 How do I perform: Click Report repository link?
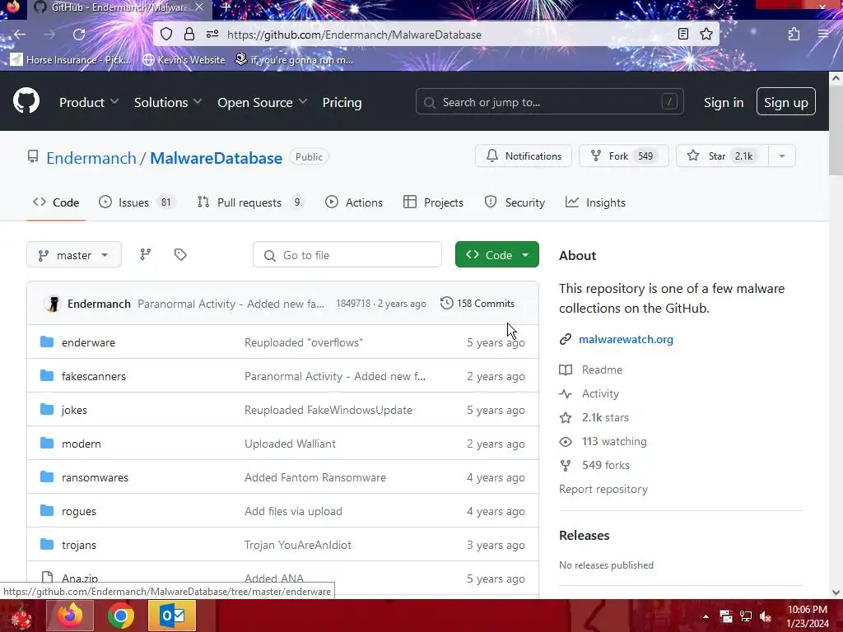603,489
